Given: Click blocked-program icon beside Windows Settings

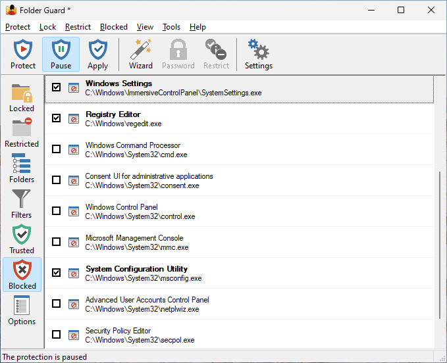Looking at the screenshot, I should pyautogui.click(x=74, y=87).
